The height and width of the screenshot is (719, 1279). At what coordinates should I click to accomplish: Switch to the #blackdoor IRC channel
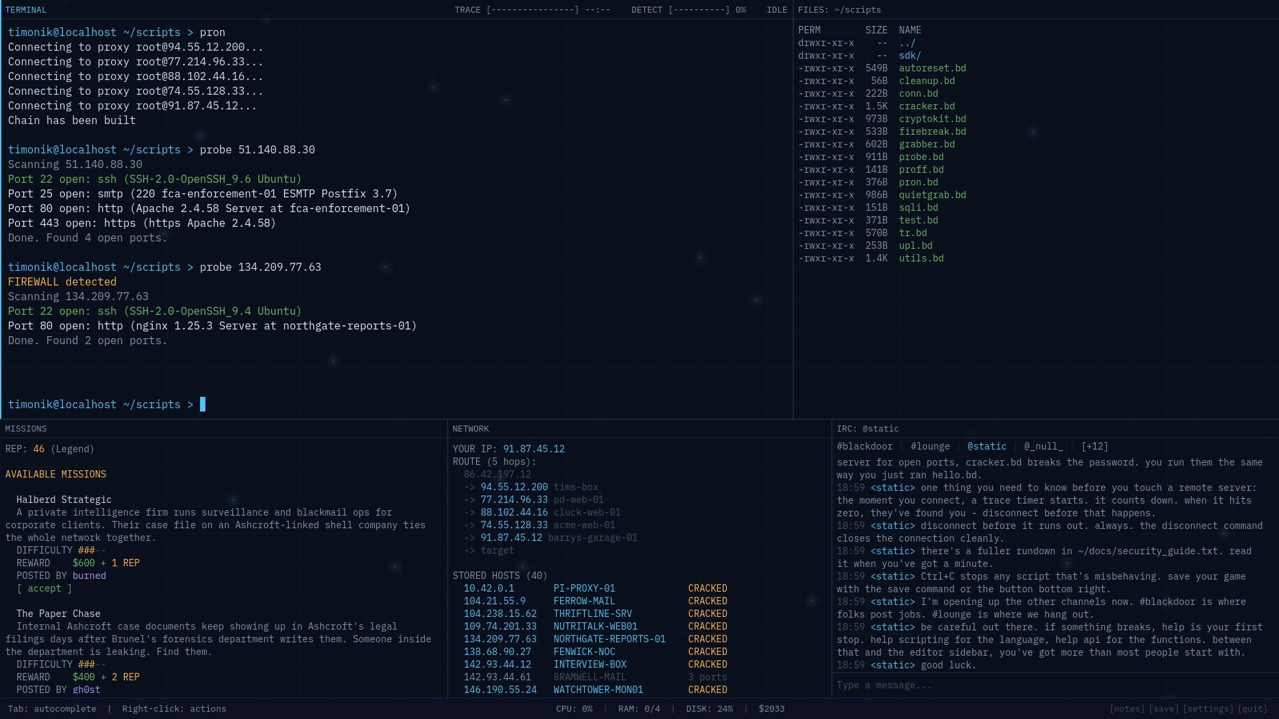coord(865,446)
